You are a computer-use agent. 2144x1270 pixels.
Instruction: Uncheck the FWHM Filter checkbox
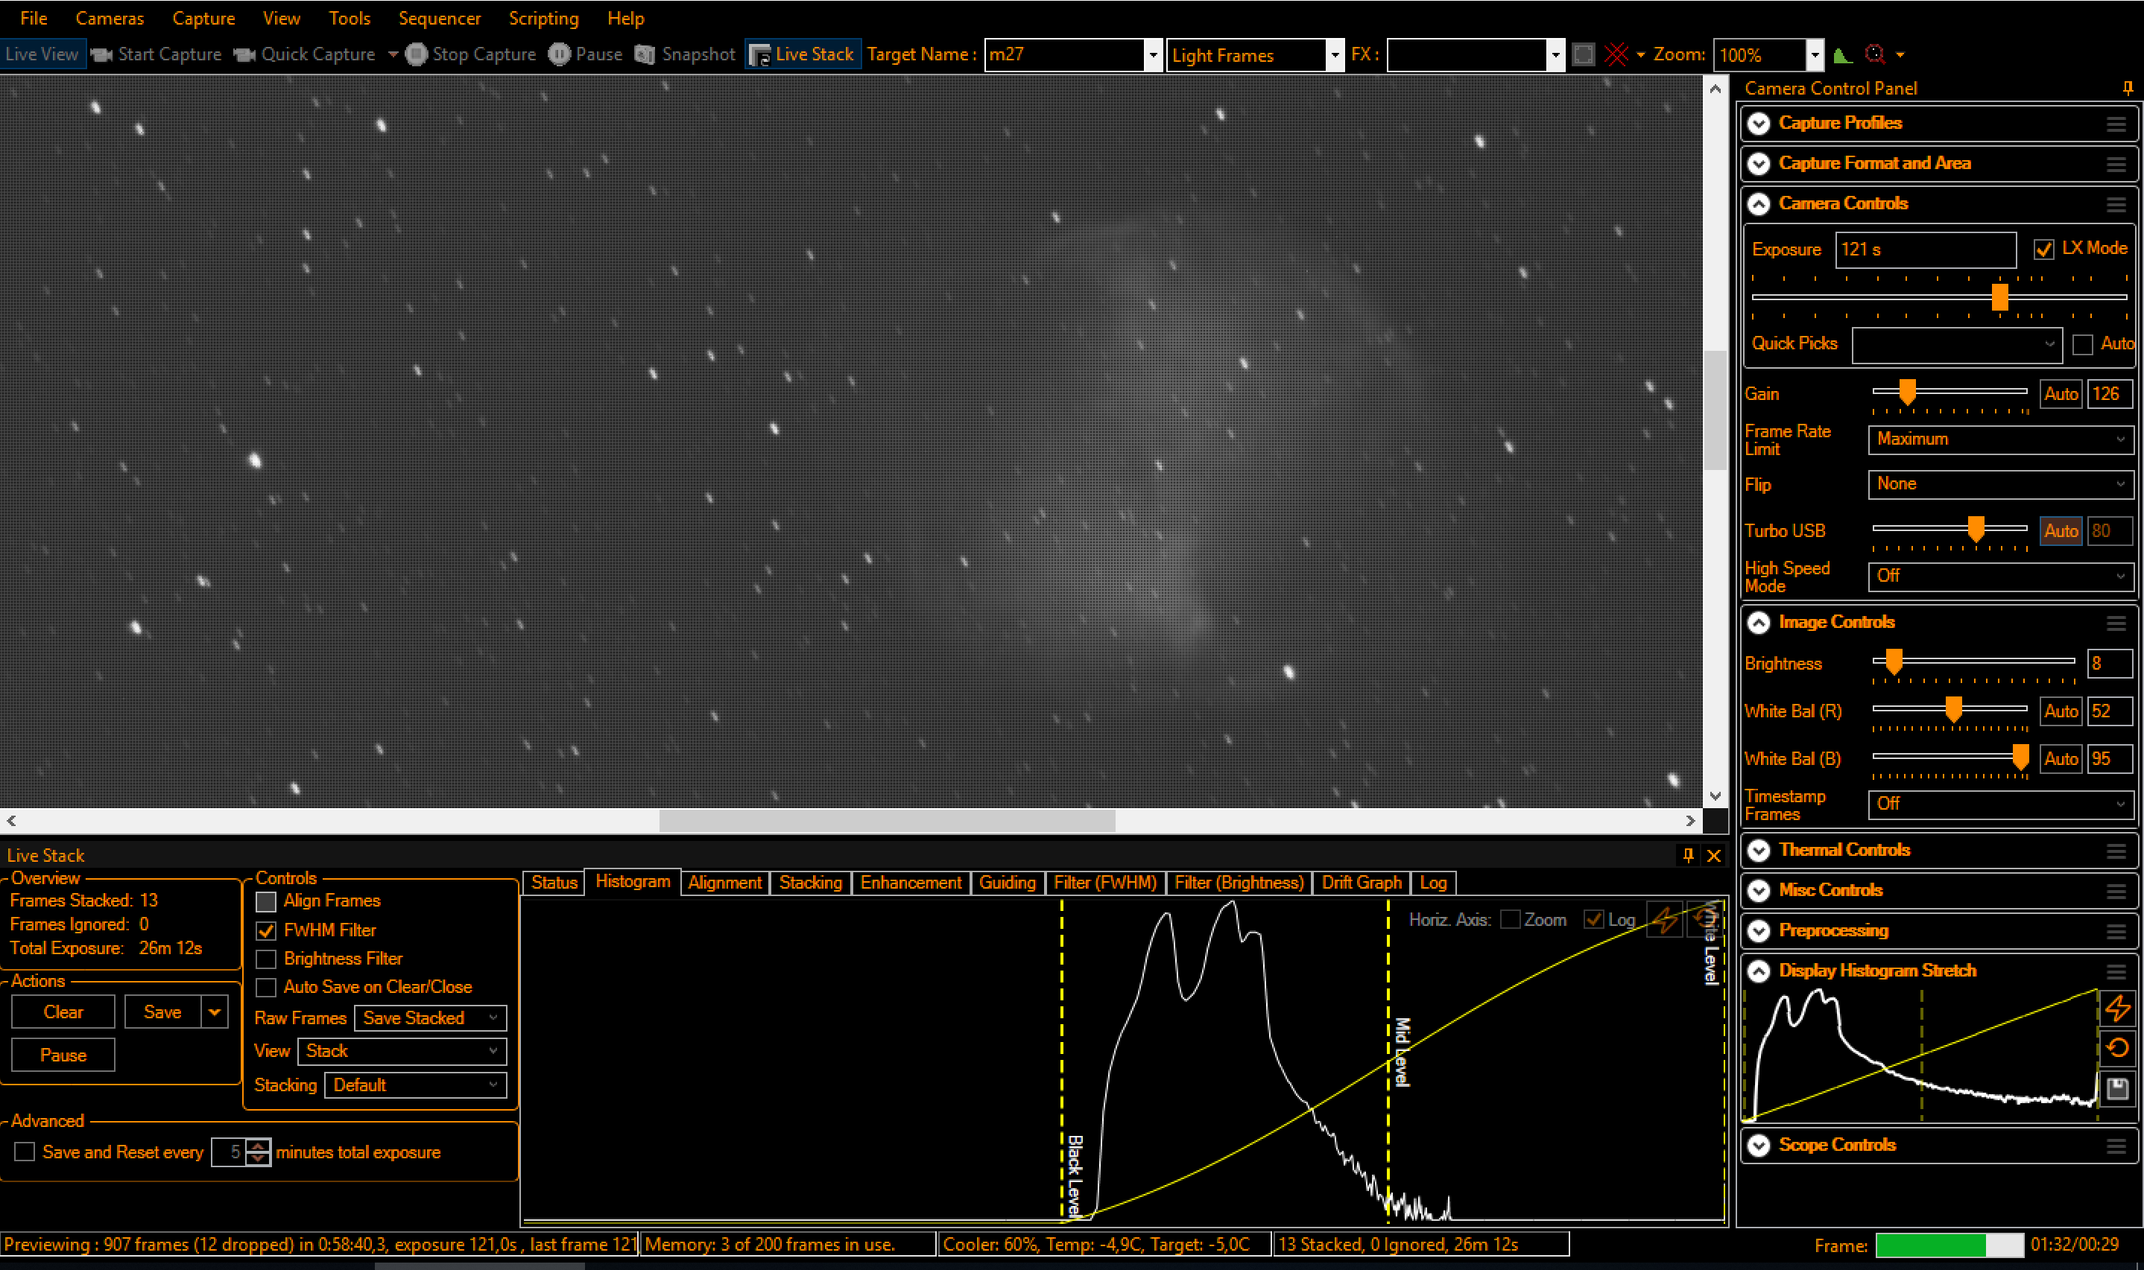(266, 930)
